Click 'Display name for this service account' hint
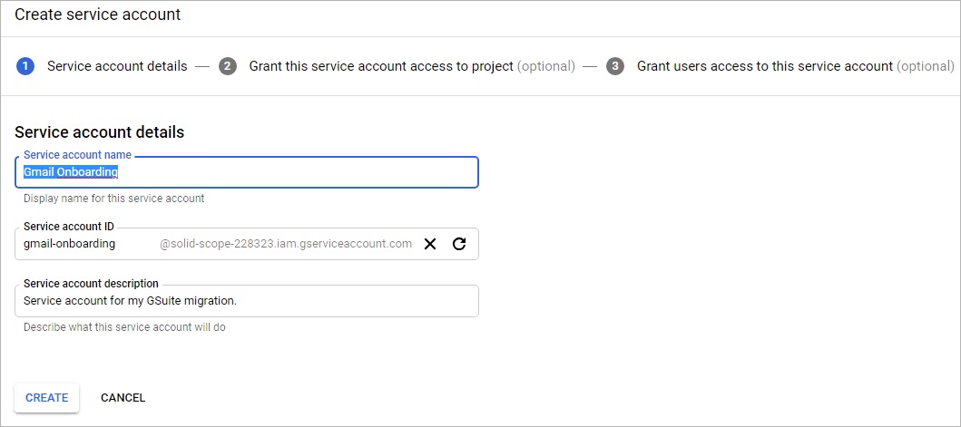This screenshot has height=427, width=961. (113, 199)
